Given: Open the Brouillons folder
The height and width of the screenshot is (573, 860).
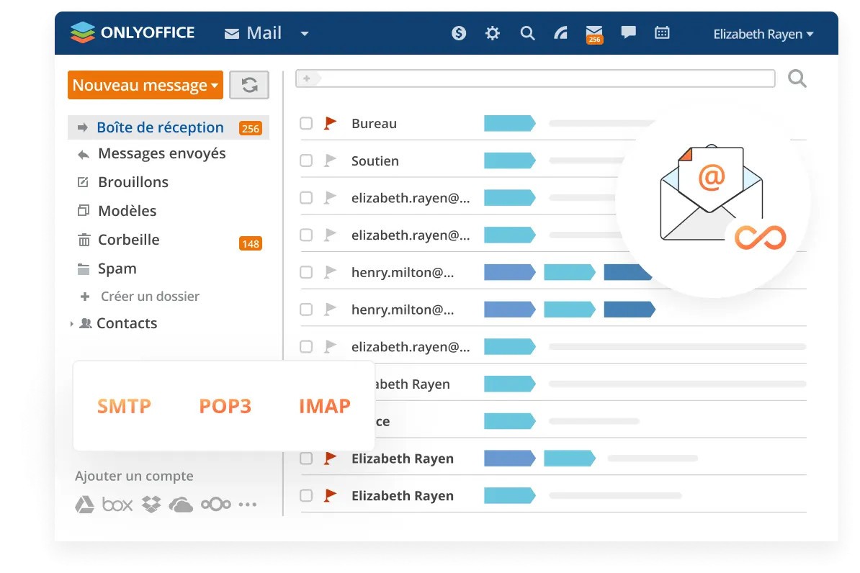Looking at the screenshot, I should pyautogui.click(x=133, y=182).
